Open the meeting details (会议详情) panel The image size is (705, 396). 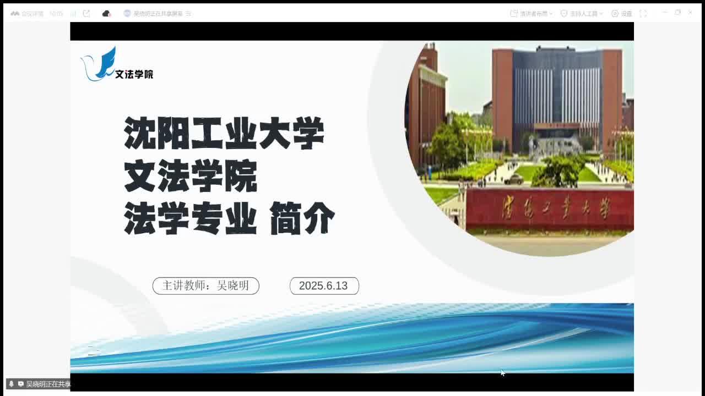coord(26,14)
